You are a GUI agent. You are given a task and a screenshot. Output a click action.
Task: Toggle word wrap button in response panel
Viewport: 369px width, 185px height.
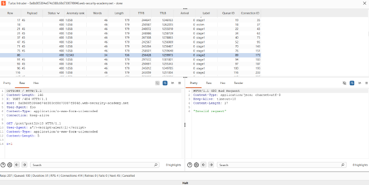point(352,83)
